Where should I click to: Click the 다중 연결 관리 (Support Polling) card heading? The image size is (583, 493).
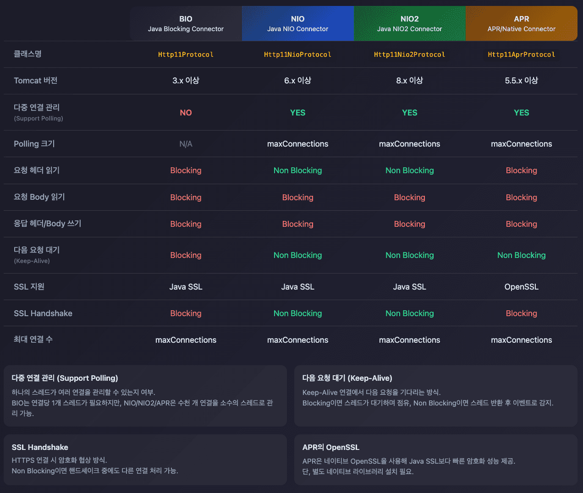[65, 378]
